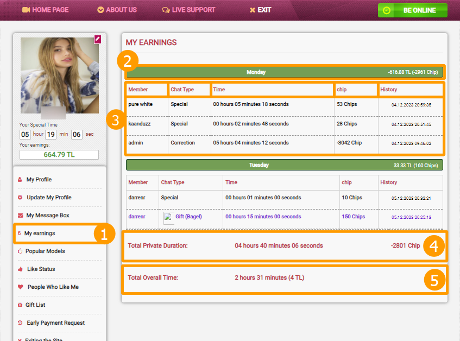Screen dimensions: 460x341
Task: Click the Gift (Bagel) entry in Tuesday table
Action: [x=187, y=217]
